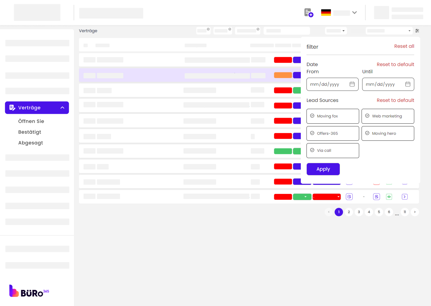Click the Reset all link

pyautogui.click(x=404, y=46)
